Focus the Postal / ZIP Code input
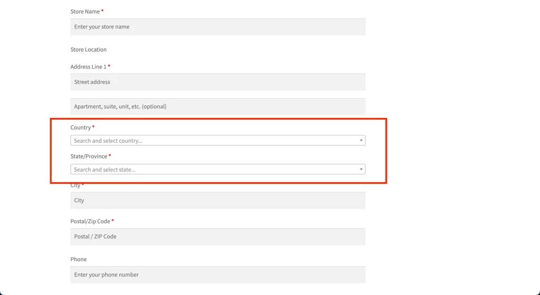The height and width of the screenshot is (295, 540). pos(217,237)
